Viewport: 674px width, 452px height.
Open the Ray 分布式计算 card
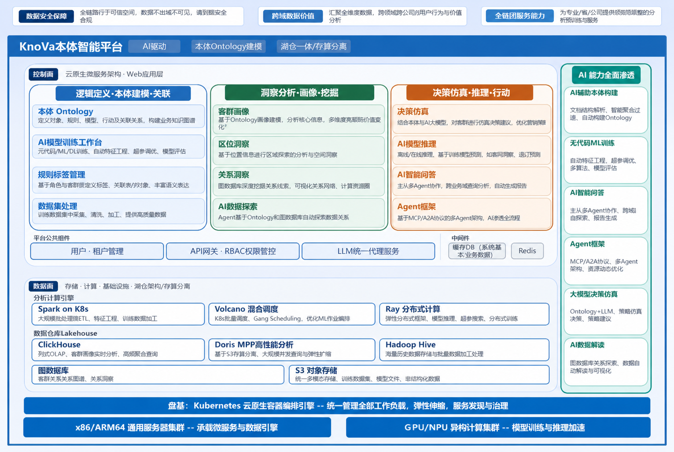[464, 314]
